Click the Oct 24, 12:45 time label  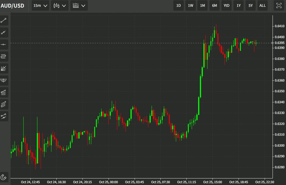30,182
